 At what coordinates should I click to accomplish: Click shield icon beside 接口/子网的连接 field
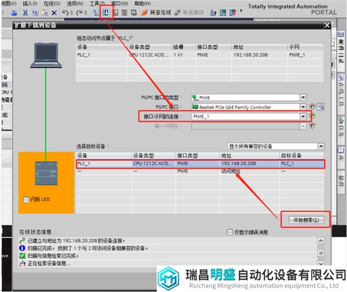coord(313,116)
